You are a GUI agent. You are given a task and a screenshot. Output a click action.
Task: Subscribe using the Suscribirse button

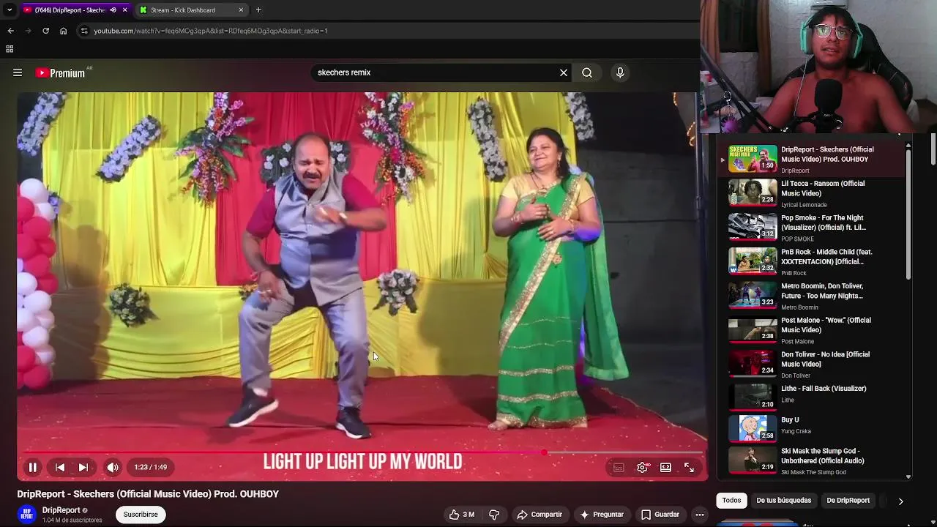pos(141,515)
